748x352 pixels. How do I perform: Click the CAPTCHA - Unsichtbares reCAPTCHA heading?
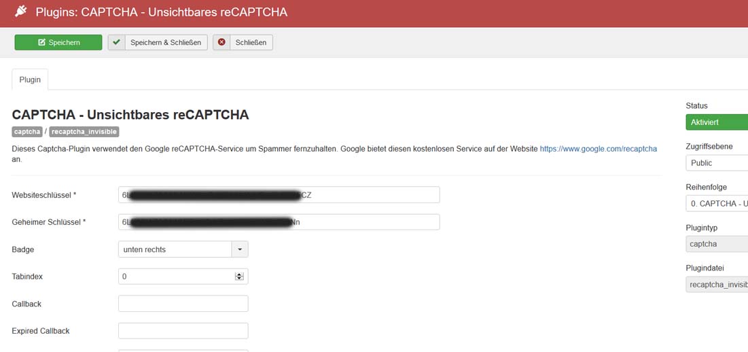pos(130,115)
